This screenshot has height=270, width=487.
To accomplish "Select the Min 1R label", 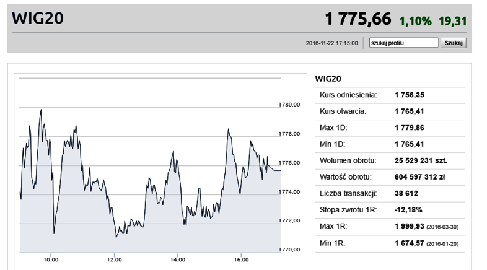I will [x=332, y=243].
